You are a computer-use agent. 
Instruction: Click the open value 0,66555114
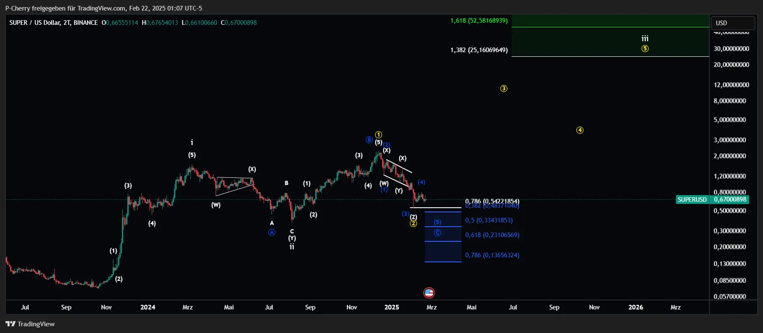point(121,23)
